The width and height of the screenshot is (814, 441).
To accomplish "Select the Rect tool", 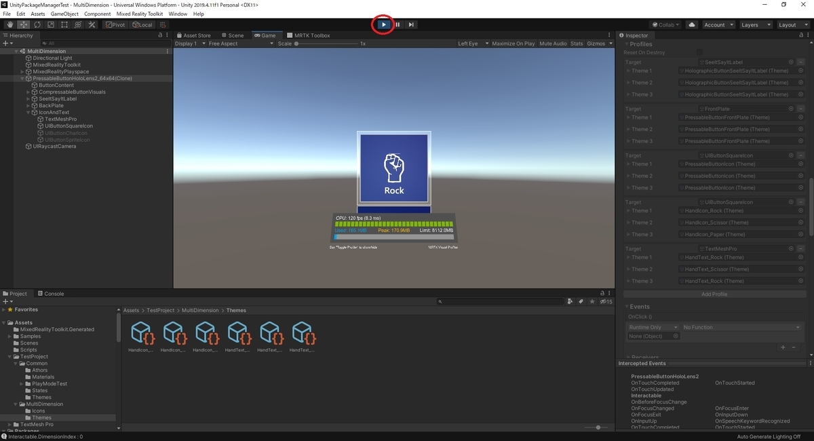I will pos(64,24).
